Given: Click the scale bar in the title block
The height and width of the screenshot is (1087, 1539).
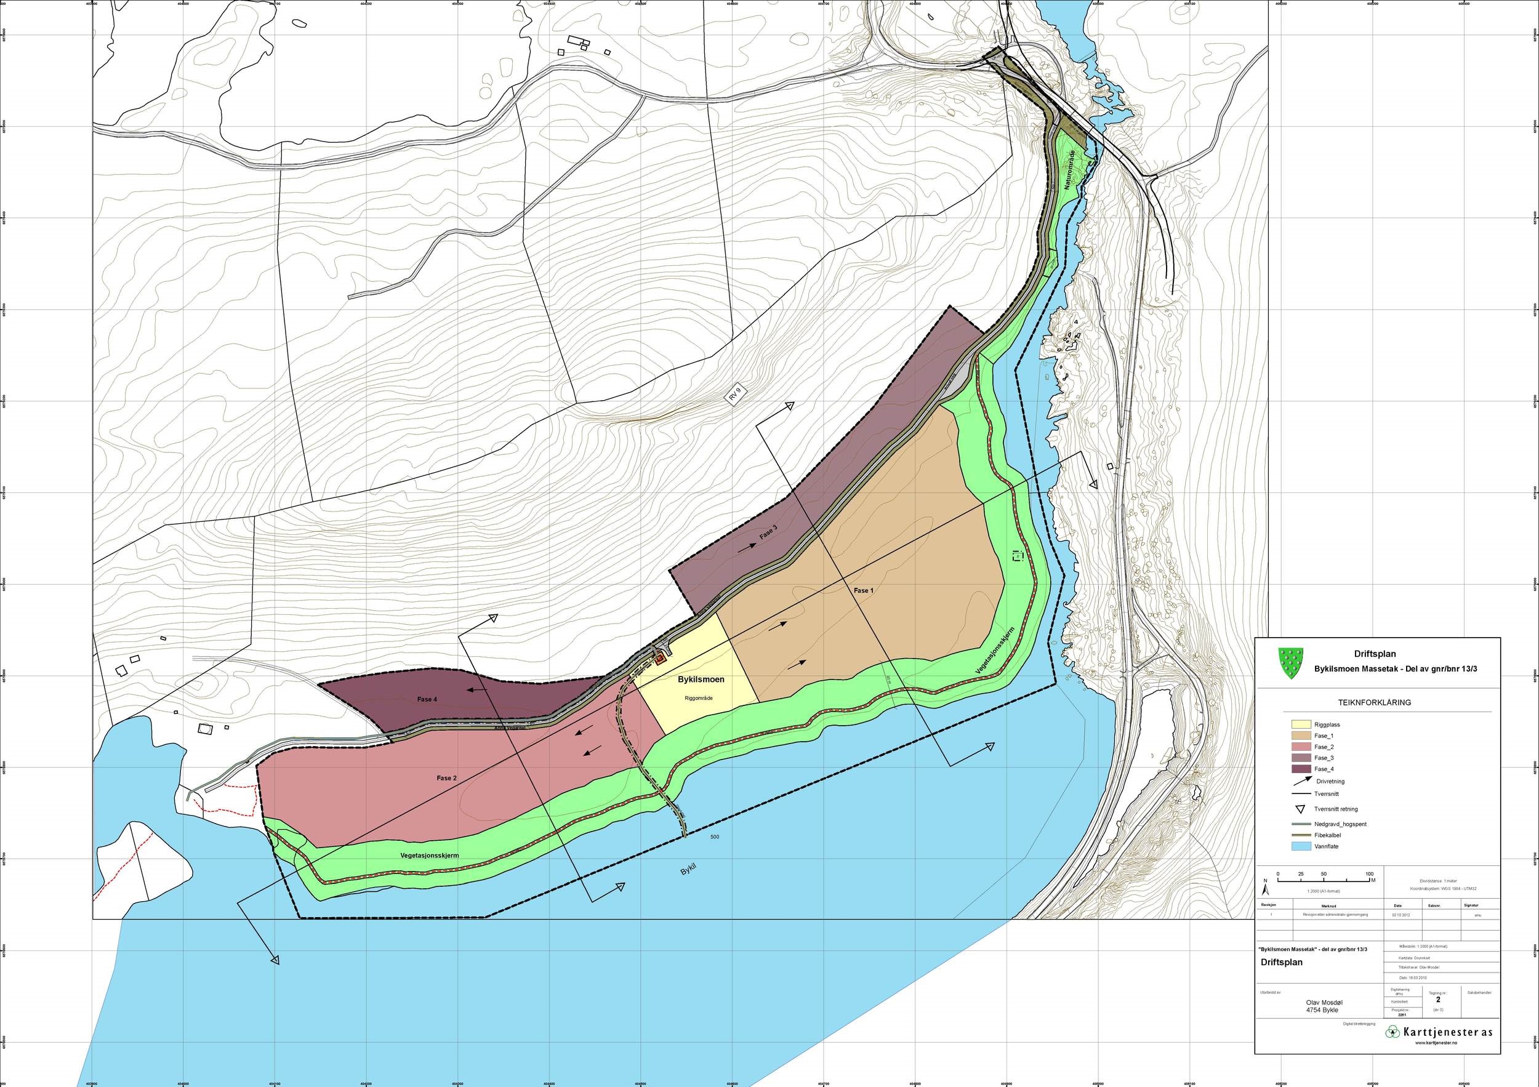Looking at the screenshot, I should tap(1322, 881).
